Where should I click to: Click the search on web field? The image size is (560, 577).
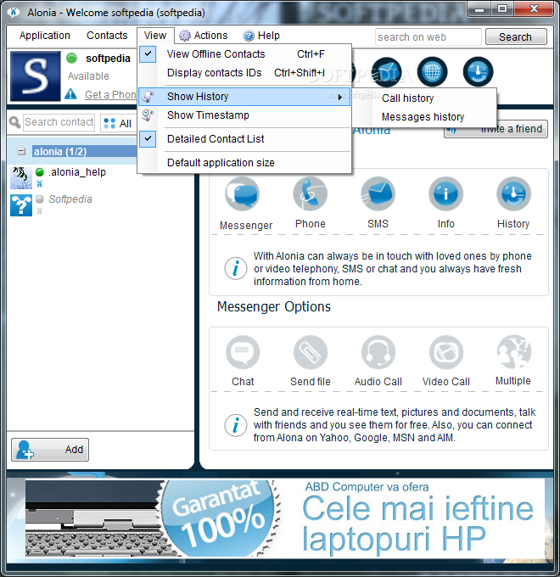tap(428, 36)
